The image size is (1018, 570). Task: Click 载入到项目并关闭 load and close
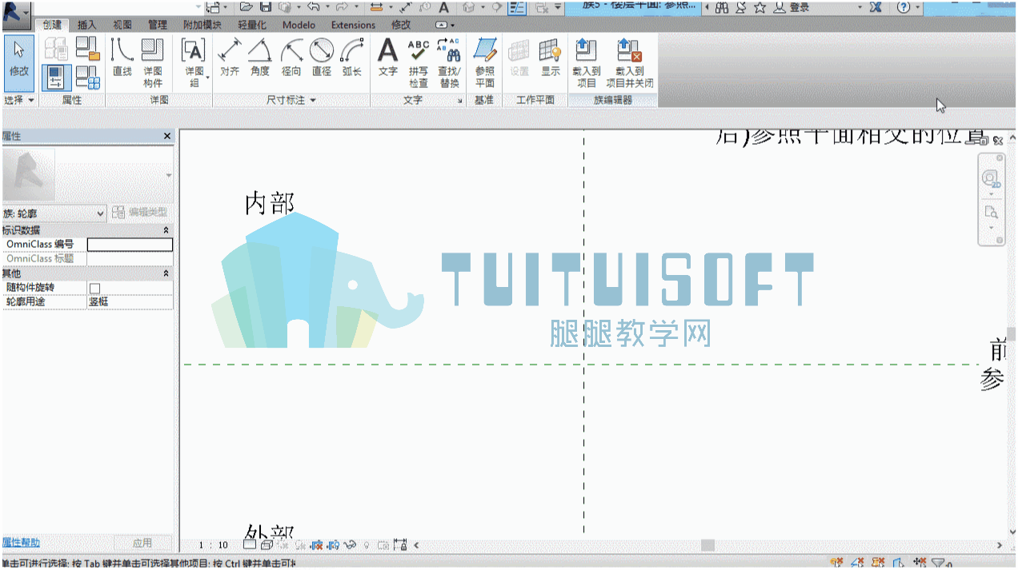coord(630,62)
